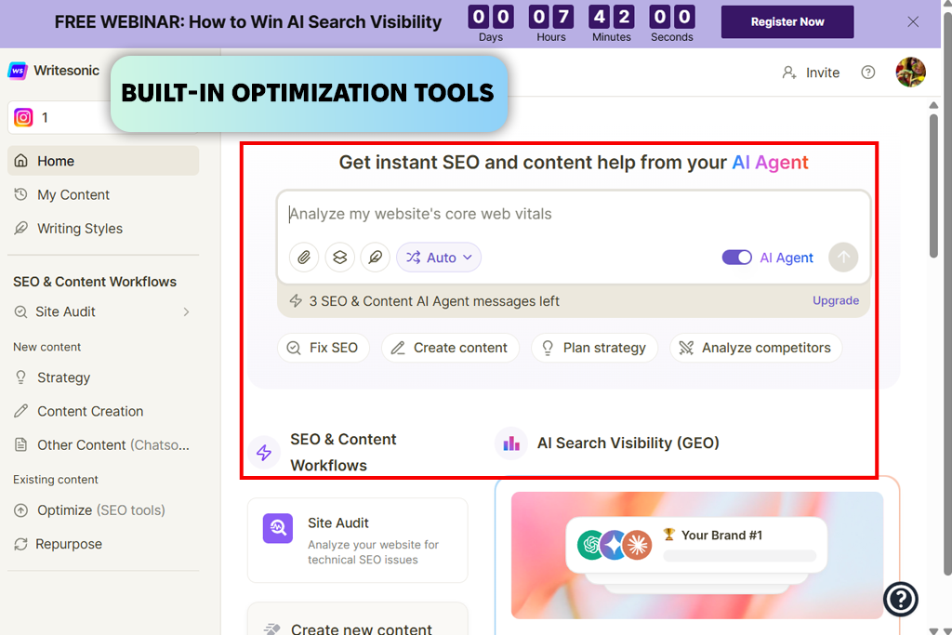Open Other Content (Chatsonic) item
Viewport: 952px width, 635px height.
(103, 445)
